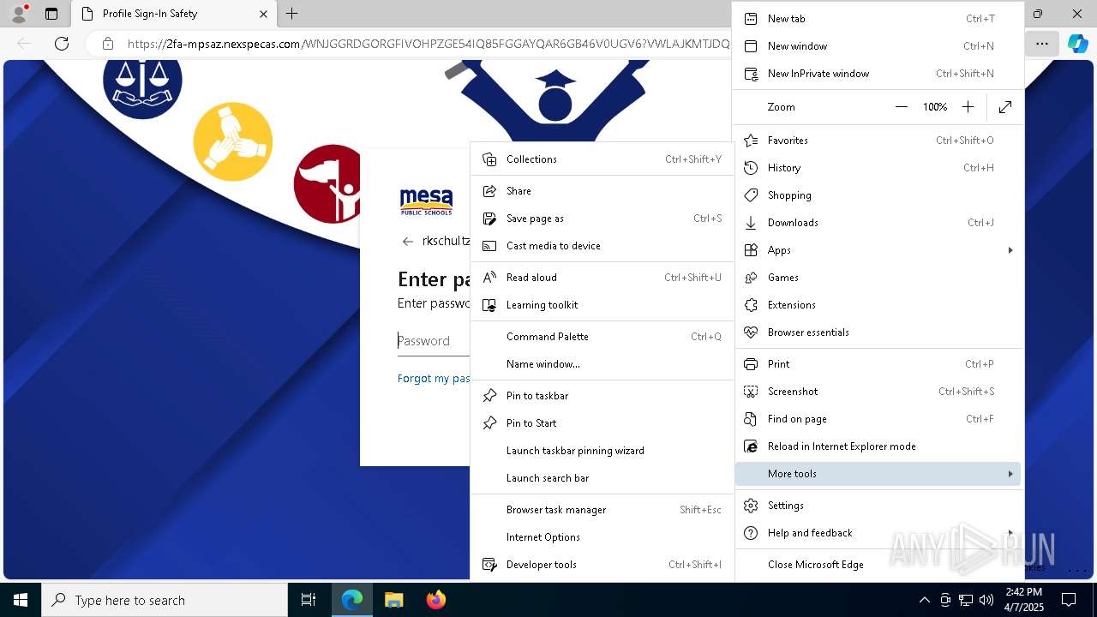Refresh the page with reload button

pyautogui.click(x=62, y=44)
